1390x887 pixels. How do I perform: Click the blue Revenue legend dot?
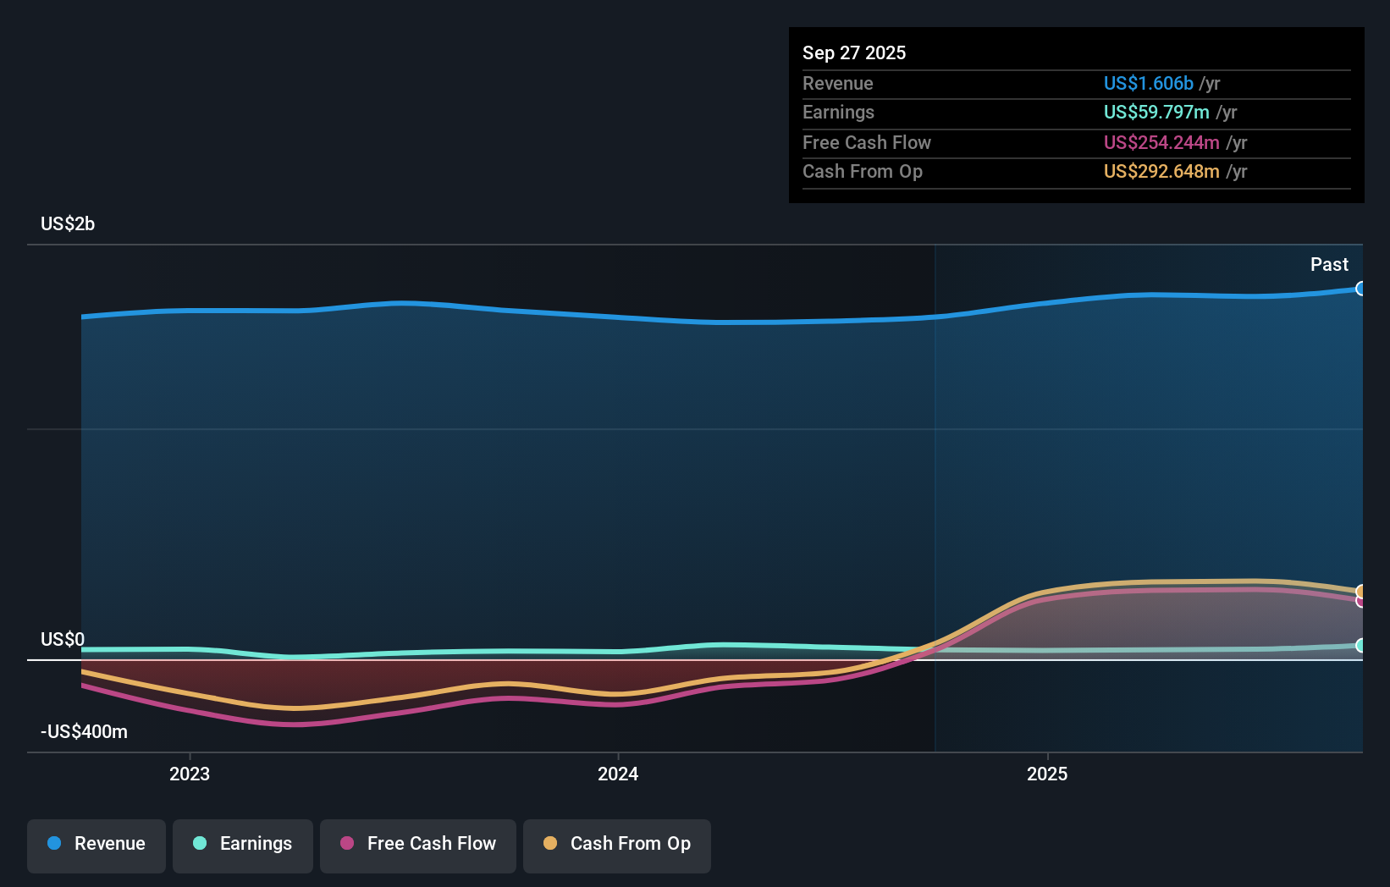(x=55, y=844)
